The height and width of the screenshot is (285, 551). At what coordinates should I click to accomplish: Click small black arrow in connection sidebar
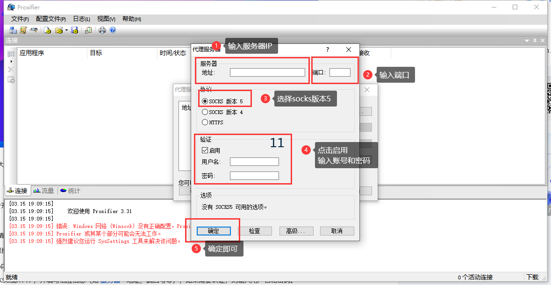tap(11, 62)
